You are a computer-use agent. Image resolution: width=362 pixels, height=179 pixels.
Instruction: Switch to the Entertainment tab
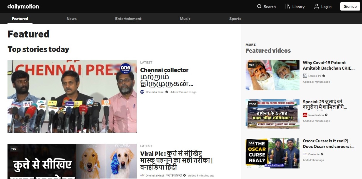click(x=128, y=19)
